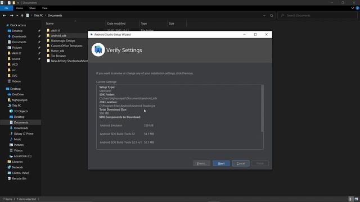Open Explorer help icon
Image resolution: width=360 pixels, height=202 pixels.
(357, 8)
